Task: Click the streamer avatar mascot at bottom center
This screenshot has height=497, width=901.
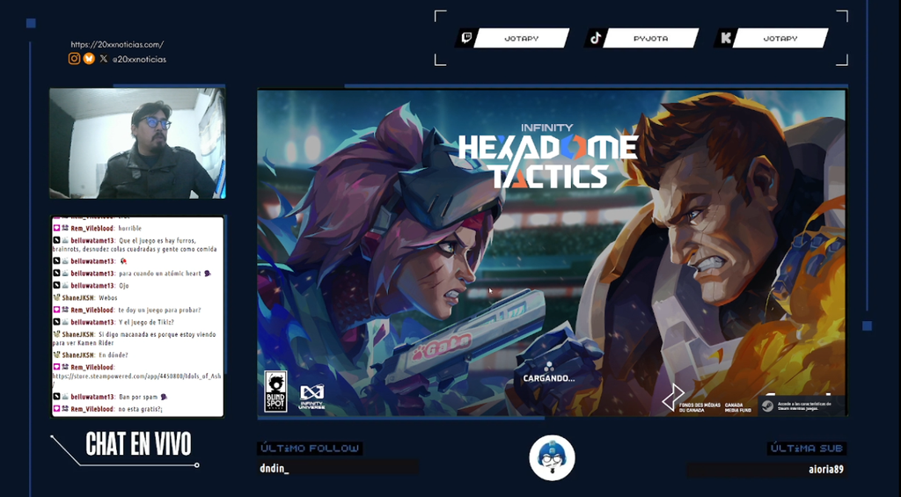Action: 552,458
